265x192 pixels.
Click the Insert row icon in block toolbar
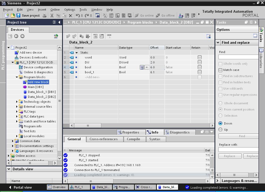click(x=68, y=36)
